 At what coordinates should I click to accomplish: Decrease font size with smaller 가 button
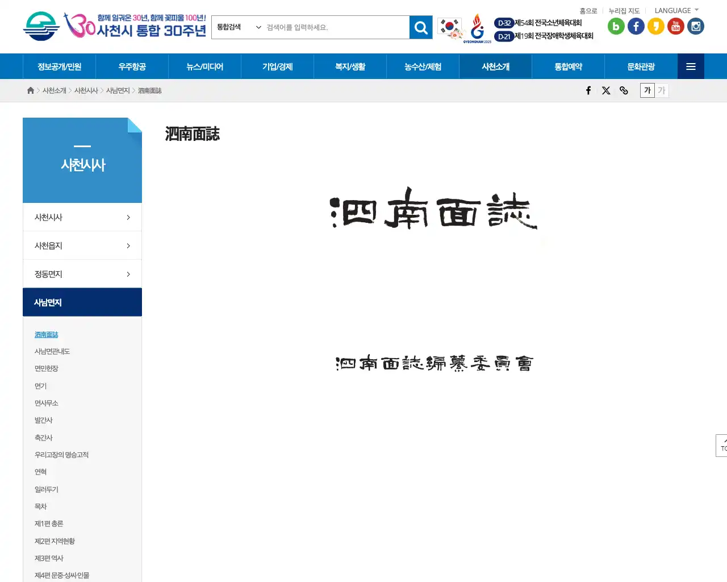tap(661, 90)
